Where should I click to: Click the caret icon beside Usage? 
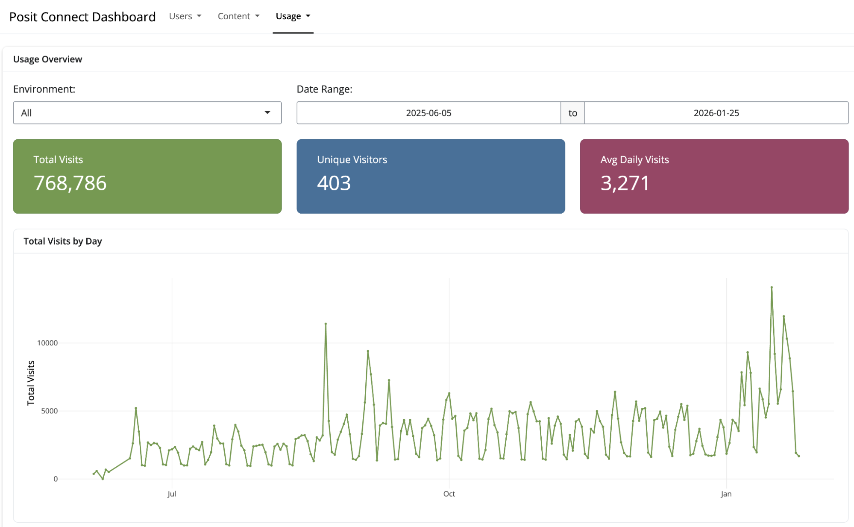pyautogui.click(x=308, y=16)
